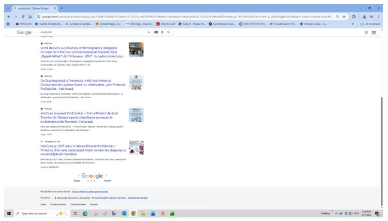388x221 pixels.
Task: Open Task View on the taskbar
Action: pyautogui.click(x=75, y=213)
